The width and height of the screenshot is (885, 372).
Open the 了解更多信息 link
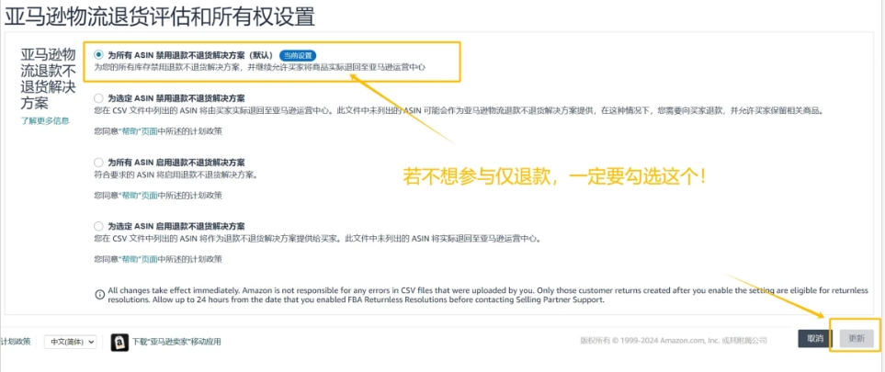coord(45,121)
